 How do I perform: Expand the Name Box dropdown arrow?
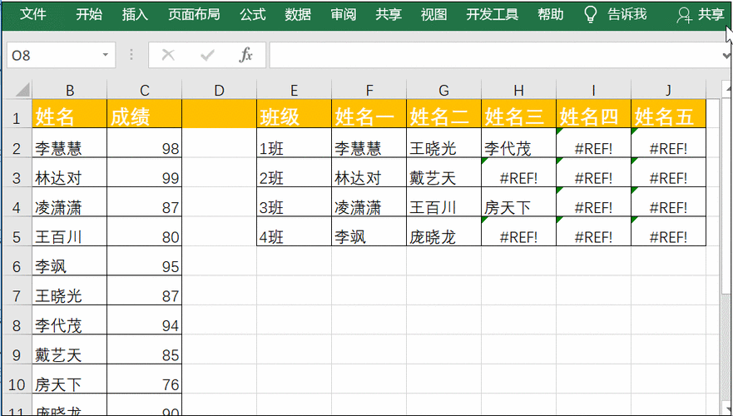(105, 55)
